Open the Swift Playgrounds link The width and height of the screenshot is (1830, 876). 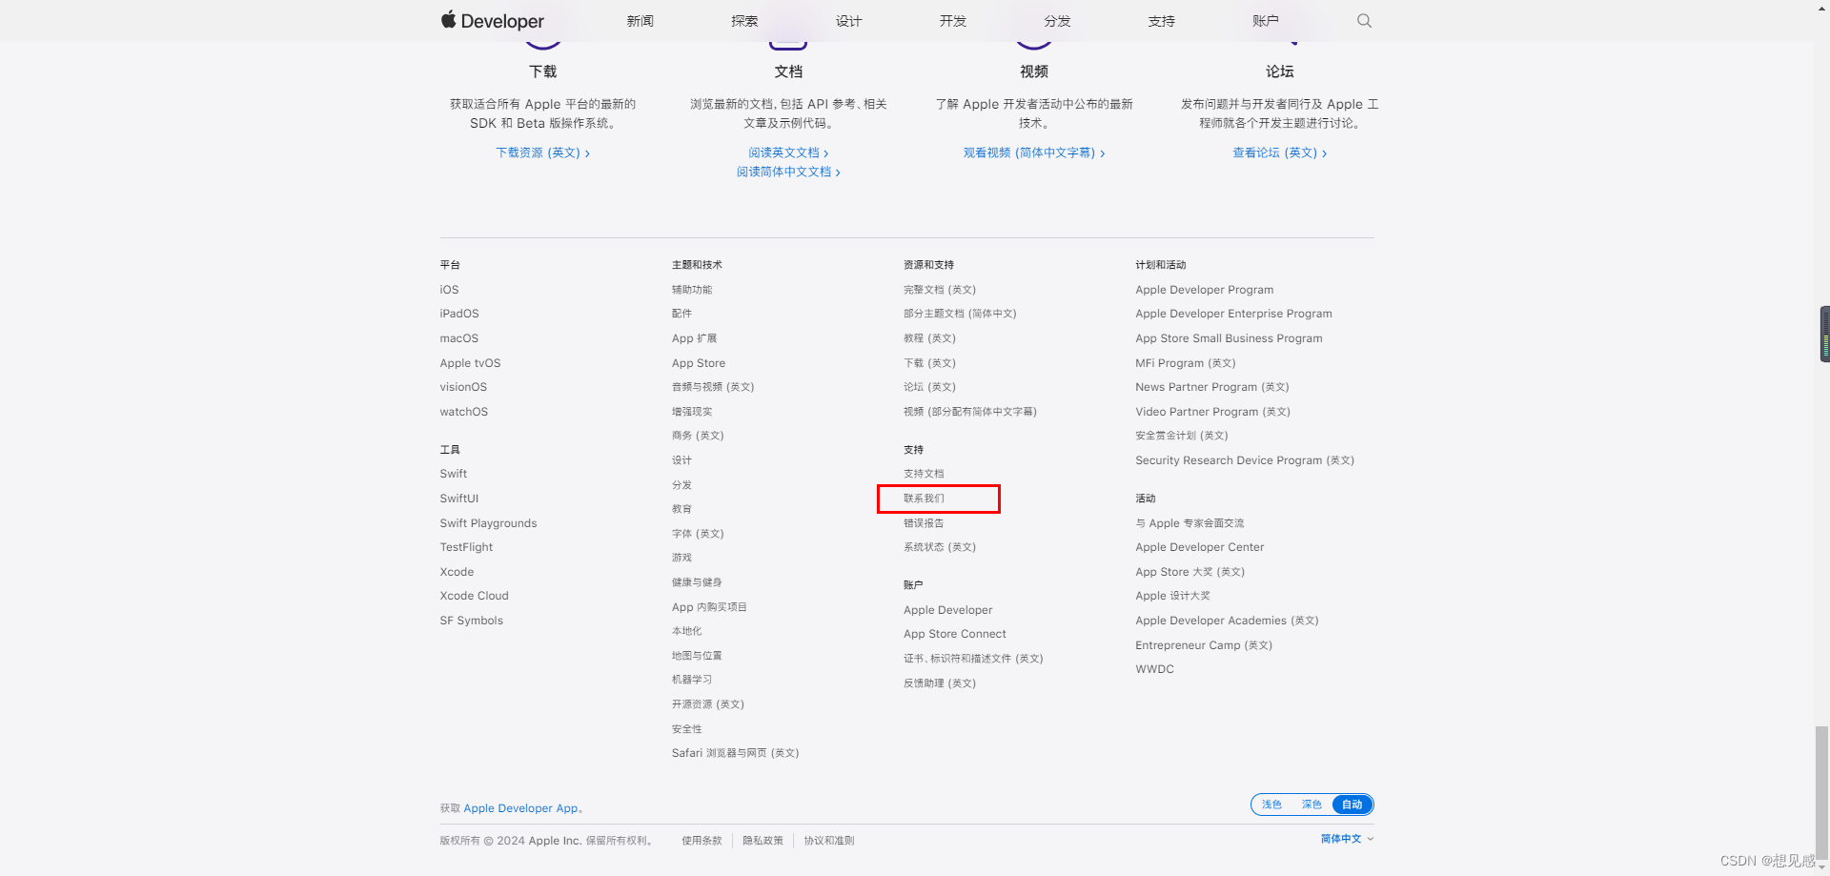click(x=488, y=523)
